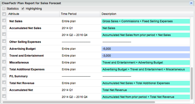Click 'Travel and Entertainment + Advertising Budget' formula

(x=146, y=62)
